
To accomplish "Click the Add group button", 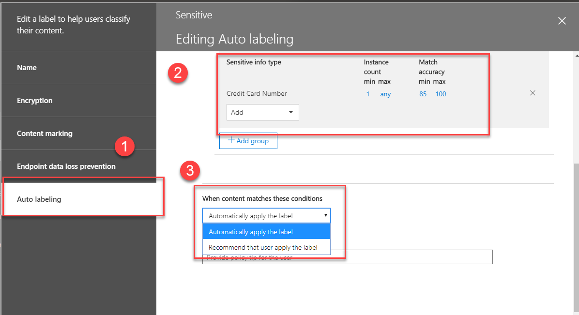I will click(248, 140).
